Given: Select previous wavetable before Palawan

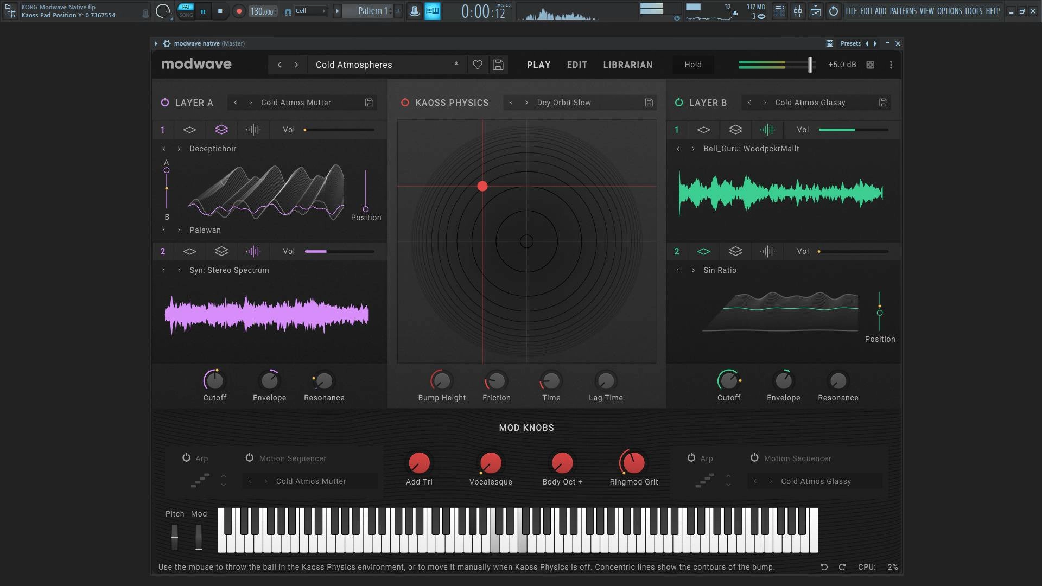Looking at the screenshot, I should [163, 230].
